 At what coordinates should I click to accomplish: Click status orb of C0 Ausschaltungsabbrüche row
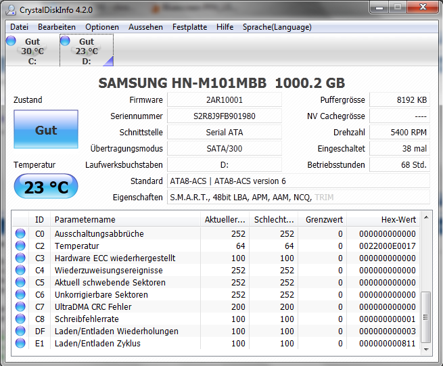coord(20,233)
